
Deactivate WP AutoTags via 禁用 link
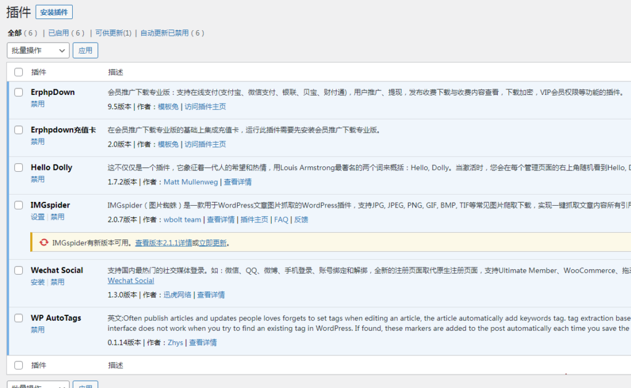click(x=38, y=329)
